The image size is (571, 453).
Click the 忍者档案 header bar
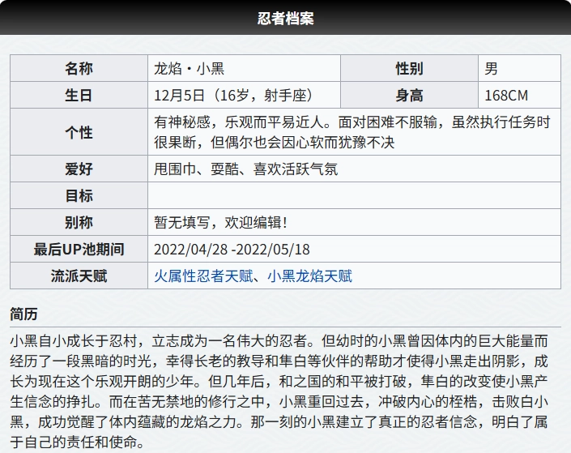285,18
